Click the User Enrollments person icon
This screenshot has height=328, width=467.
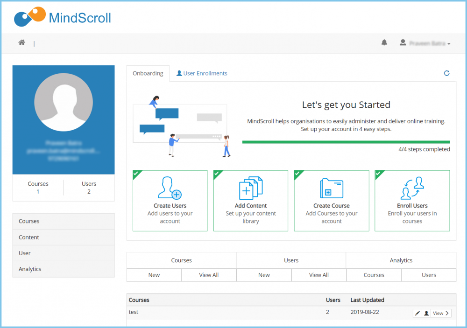[x=179, y=73]
